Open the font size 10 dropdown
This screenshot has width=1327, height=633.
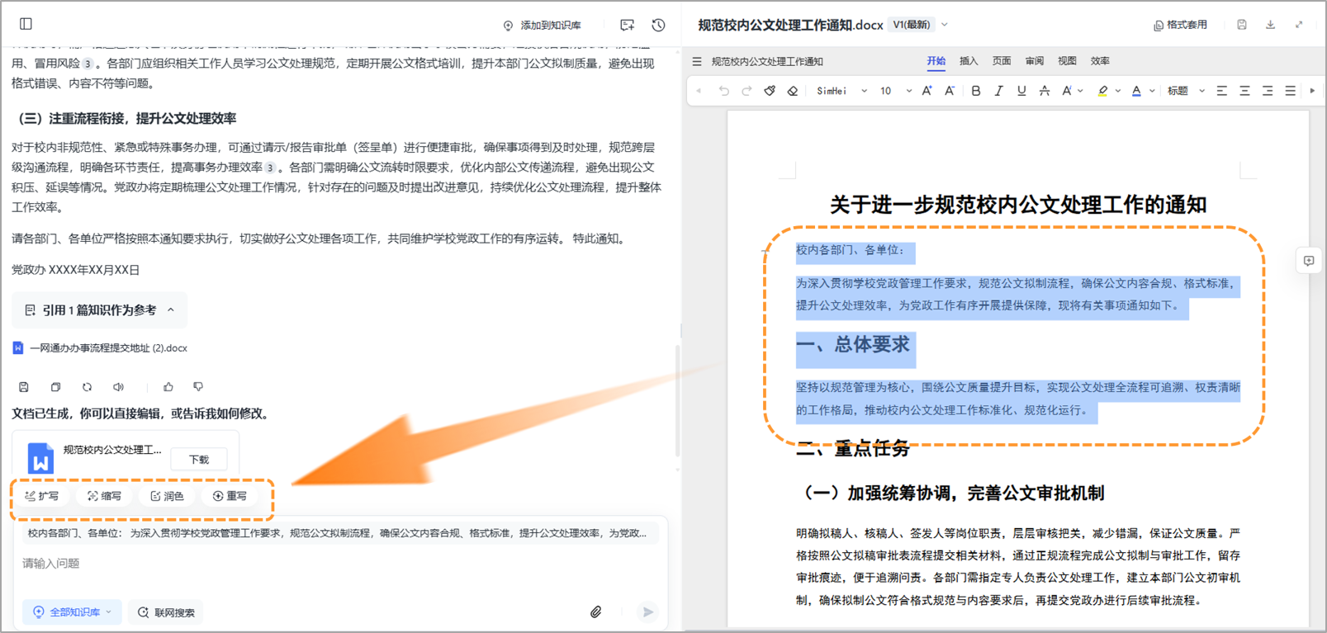pyautogui.click(x=895, y=91)
